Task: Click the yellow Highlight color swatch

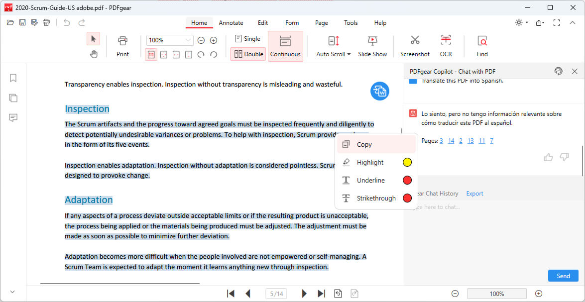Action: (x=407, y=162)
